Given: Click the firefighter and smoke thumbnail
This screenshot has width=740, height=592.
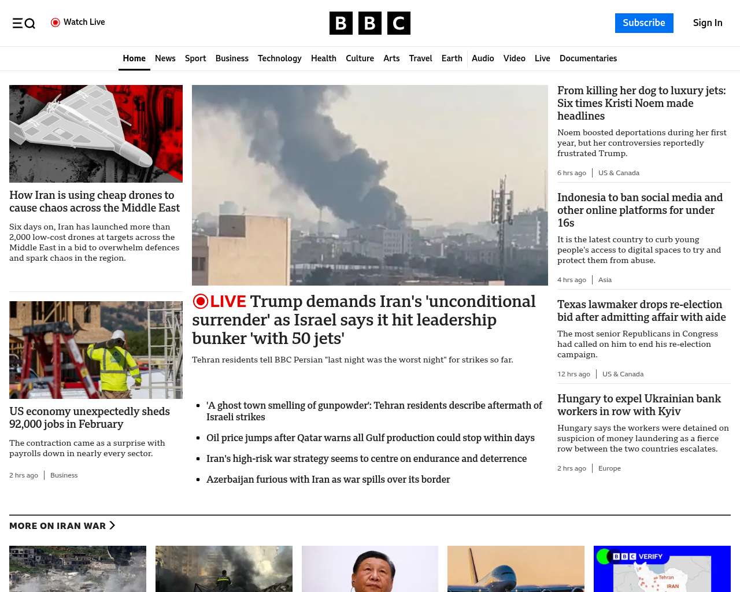Looking at the screenshot, I should point(224,569).
